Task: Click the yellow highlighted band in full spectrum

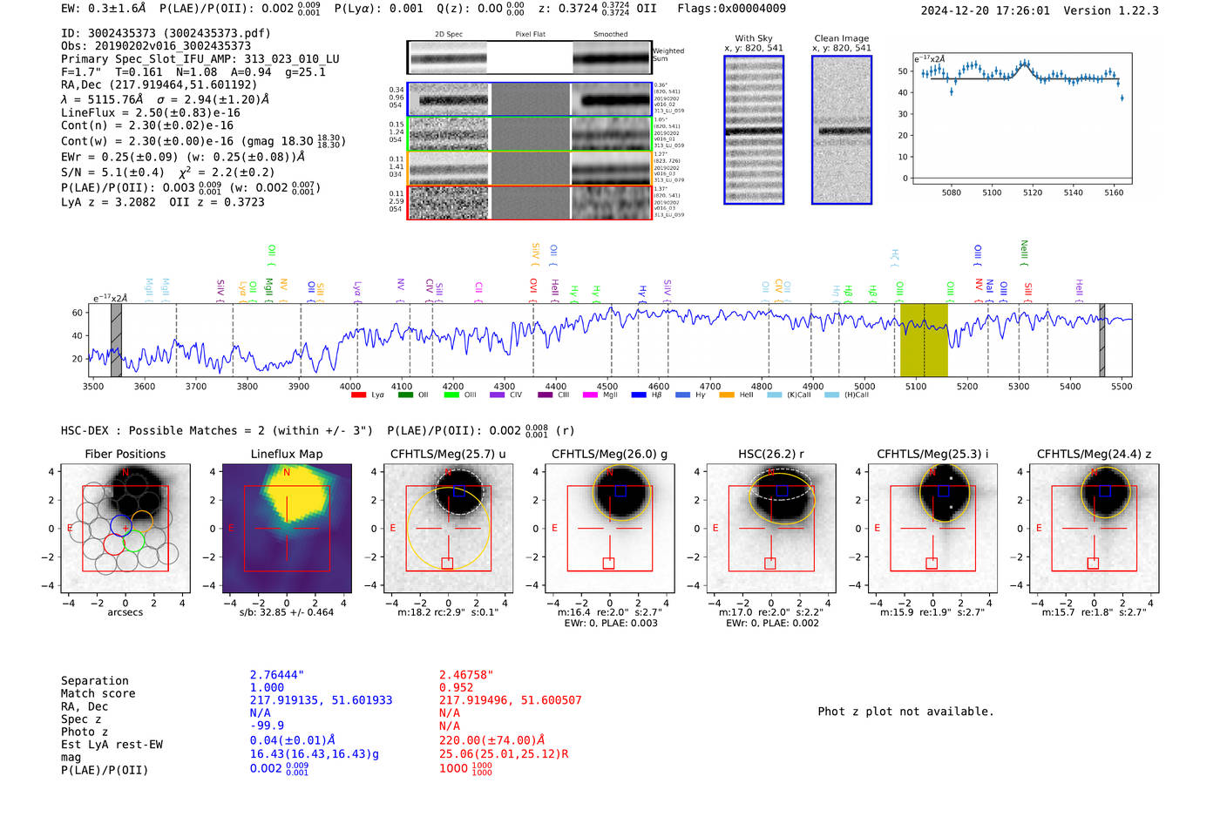Action: click(924, 340)
